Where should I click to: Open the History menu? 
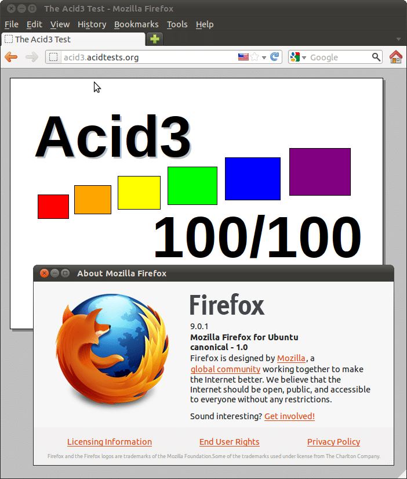pos(92,24)
